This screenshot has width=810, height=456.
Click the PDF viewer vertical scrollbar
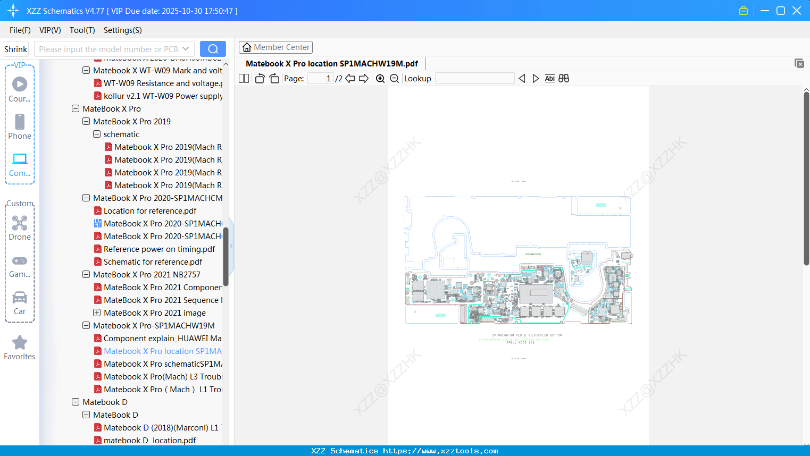pyautogui.click(x=806, y=179)
